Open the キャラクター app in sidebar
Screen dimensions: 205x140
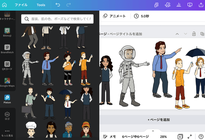[x=7, y=16]
